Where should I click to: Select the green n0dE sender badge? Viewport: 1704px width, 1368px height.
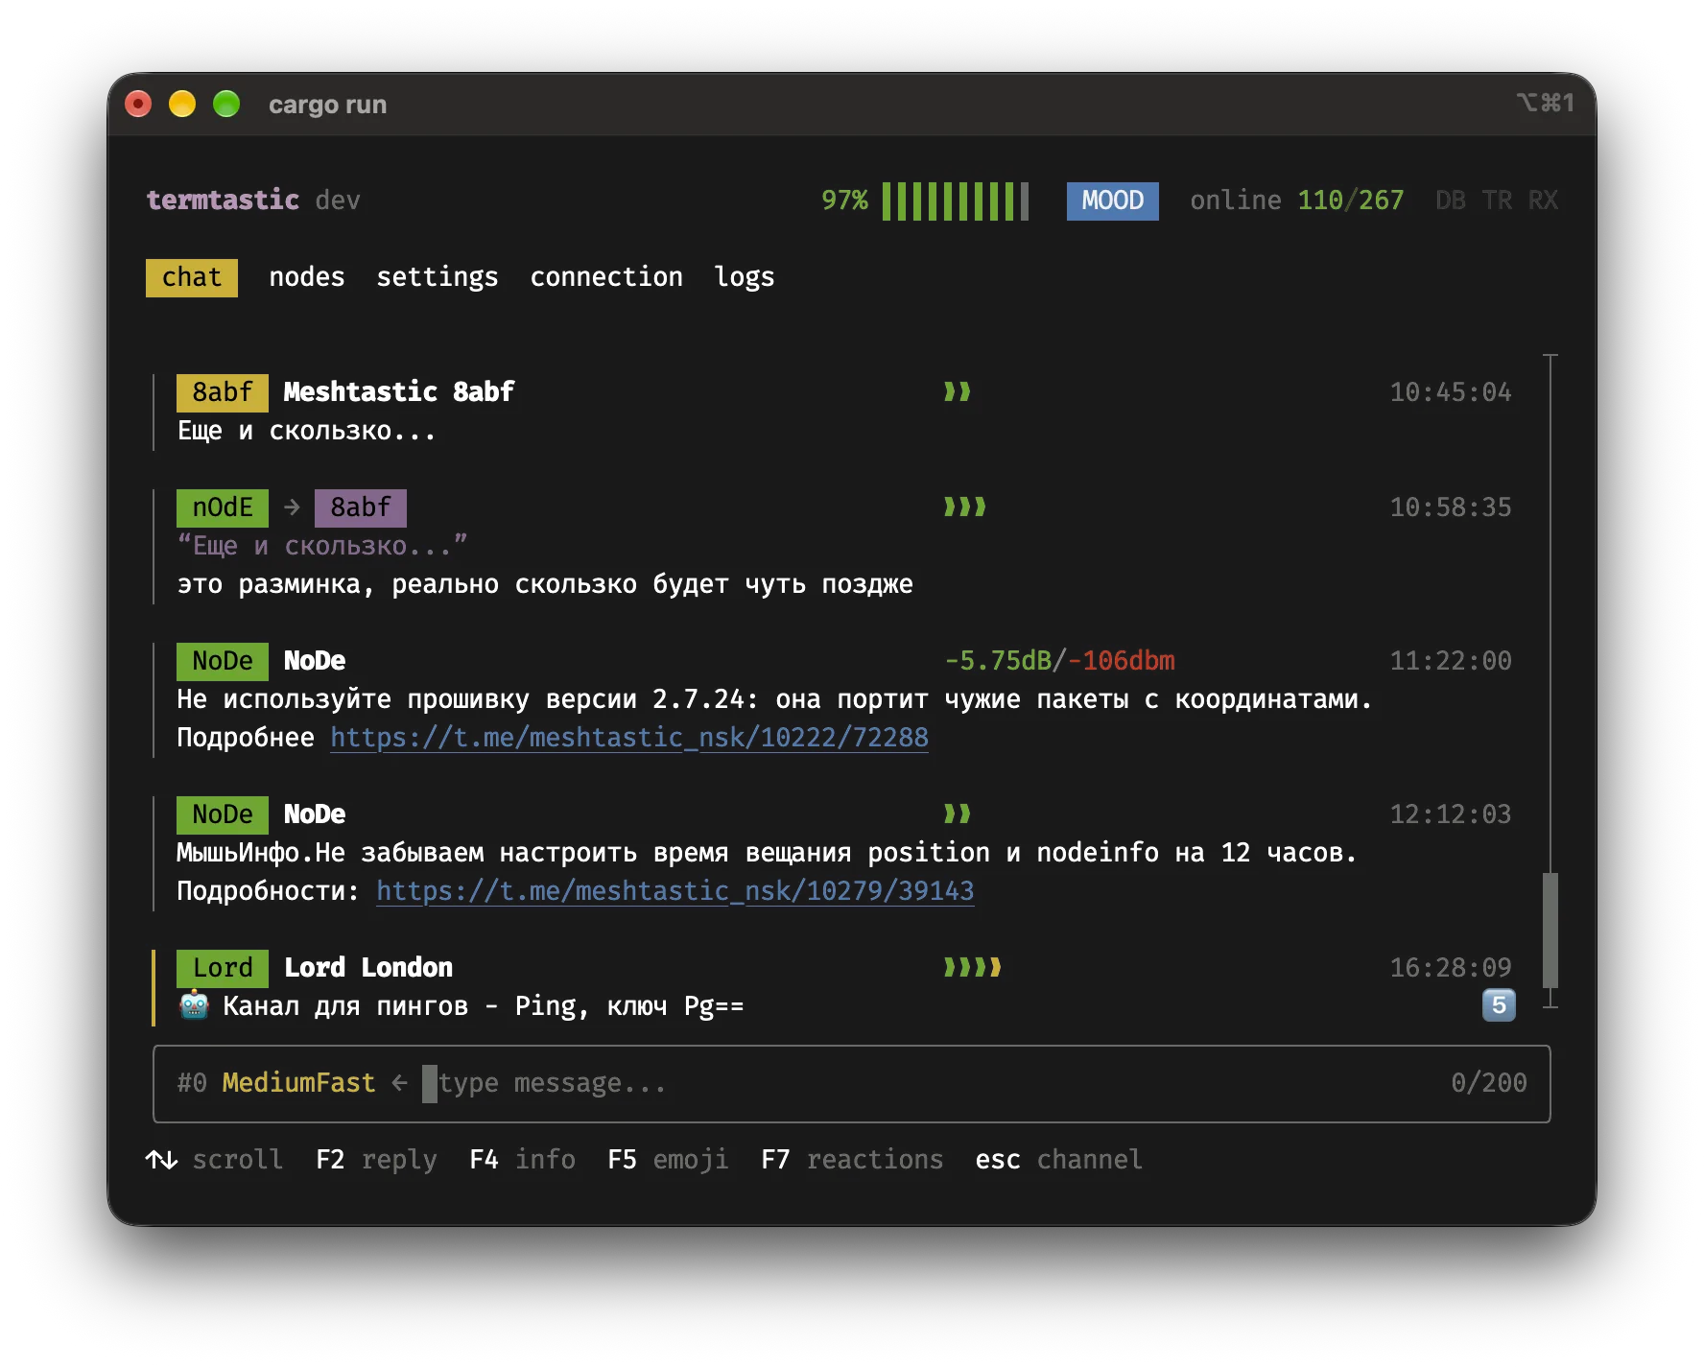tap(223, 507)
